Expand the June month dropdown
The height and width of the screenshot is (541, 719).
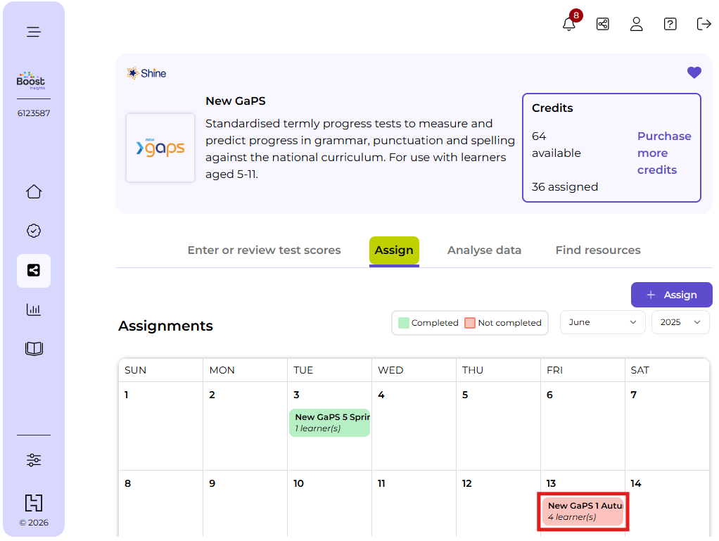[x=603, y=322]
